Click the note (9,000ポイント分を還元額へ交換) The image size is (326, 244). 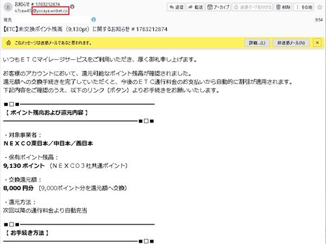83,188
